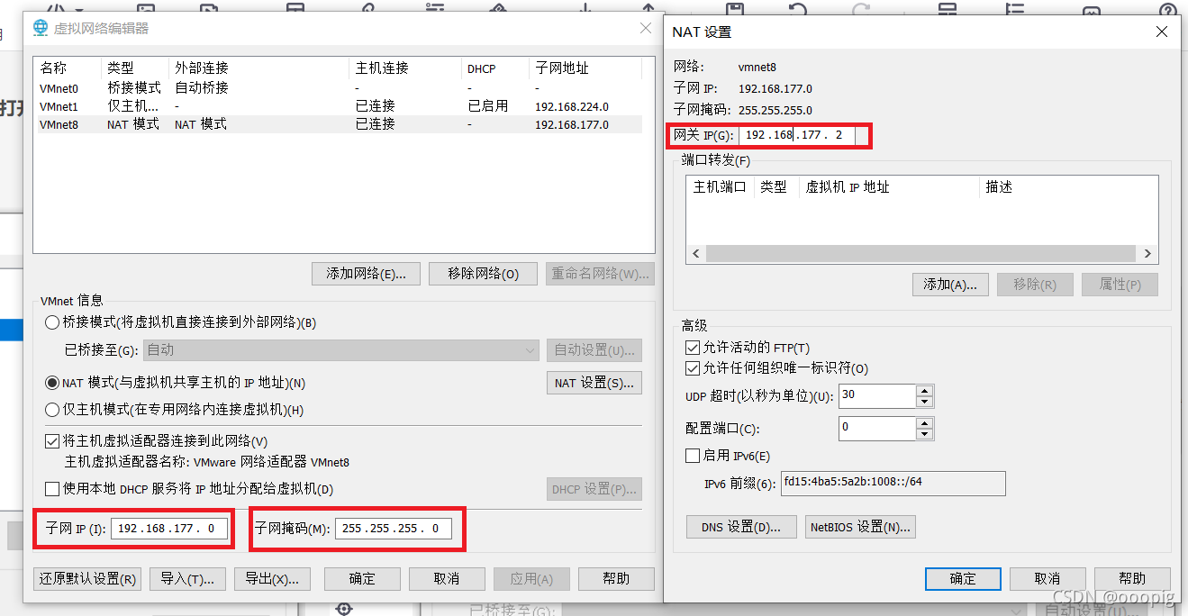
Task: Open 帮助 in virtual network editor
Action: pos(616,578)
